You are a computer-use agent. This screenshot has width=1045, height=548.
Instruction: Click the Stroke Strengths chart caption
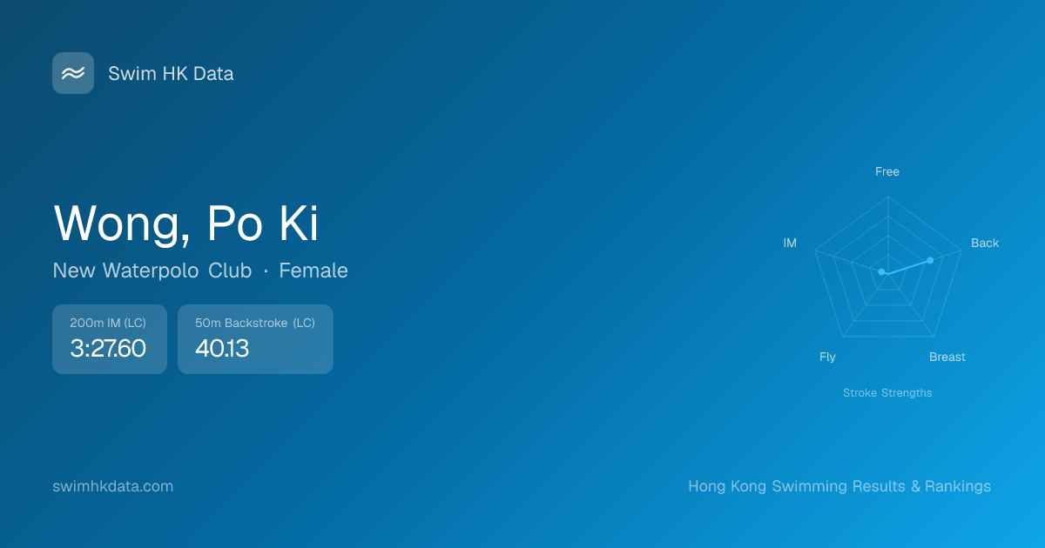[x=887, y=393]
